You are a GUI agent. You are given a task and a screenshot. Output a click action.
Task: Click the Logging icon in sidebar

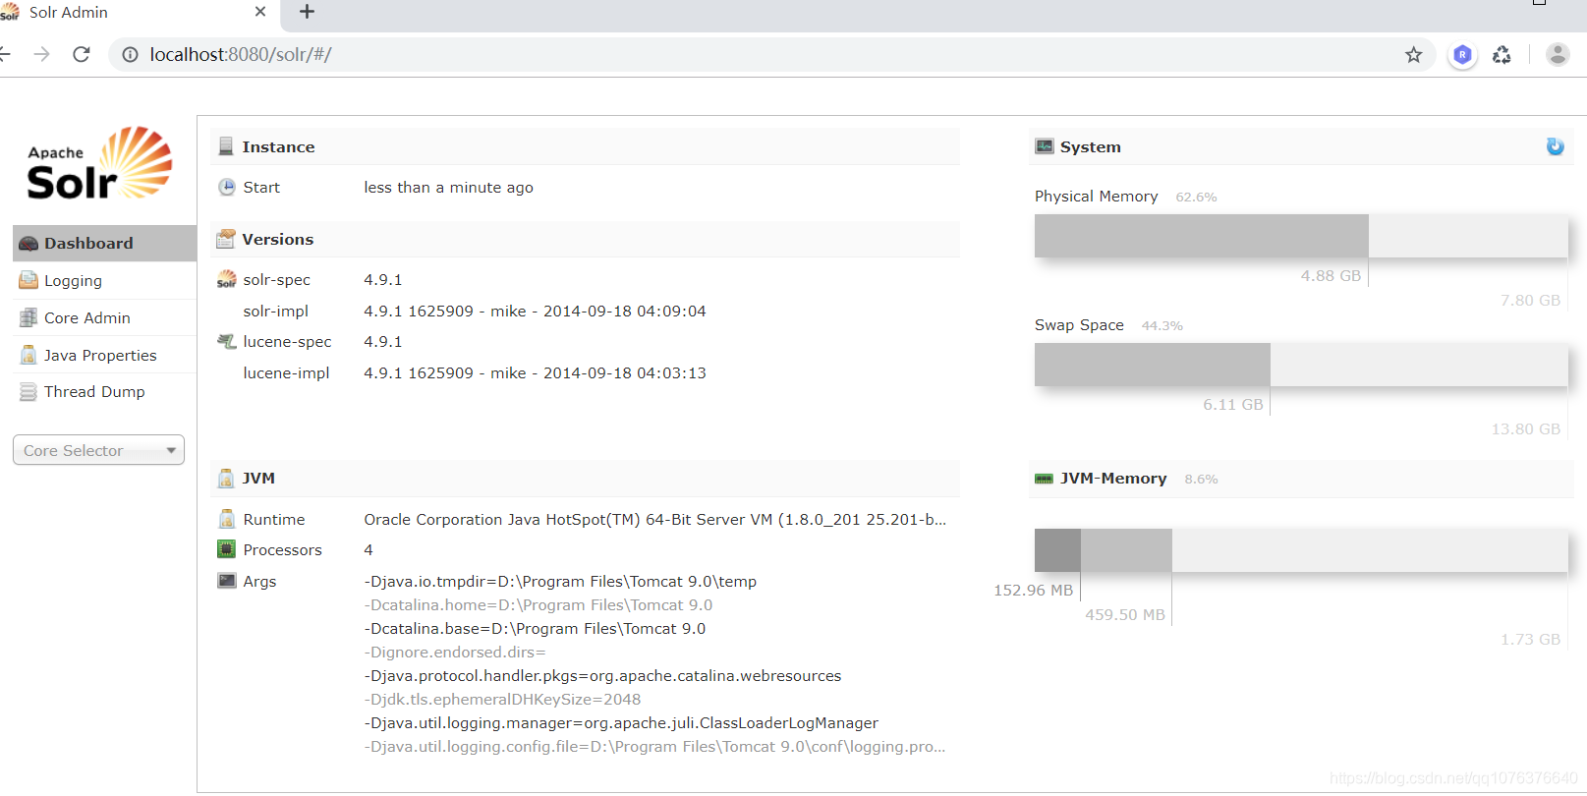[x=28, y=280]
